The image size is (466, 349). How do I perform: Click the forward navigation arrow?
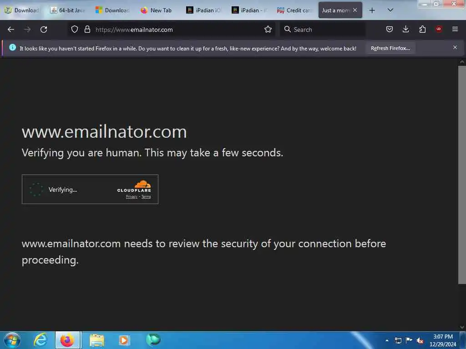point(27,30)
